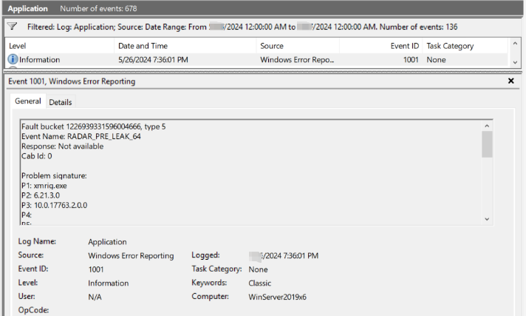Click the Keywords value Classic
This screenshot has height=316, width=526.
tap(259, 283)
